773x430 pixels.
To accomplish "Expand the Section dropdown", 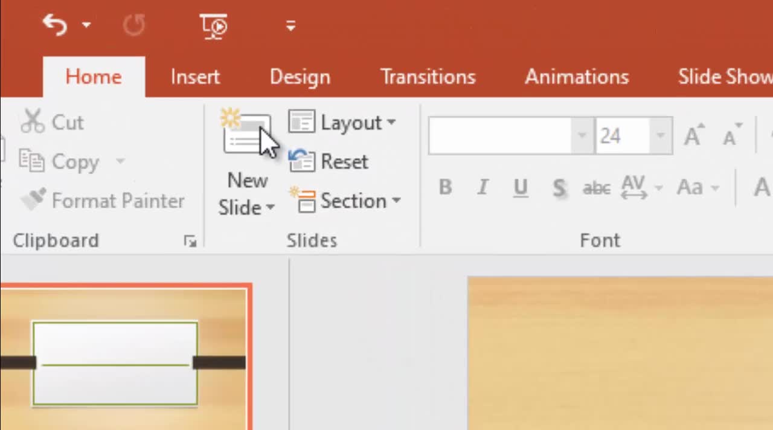I will (x=345, y=201).
